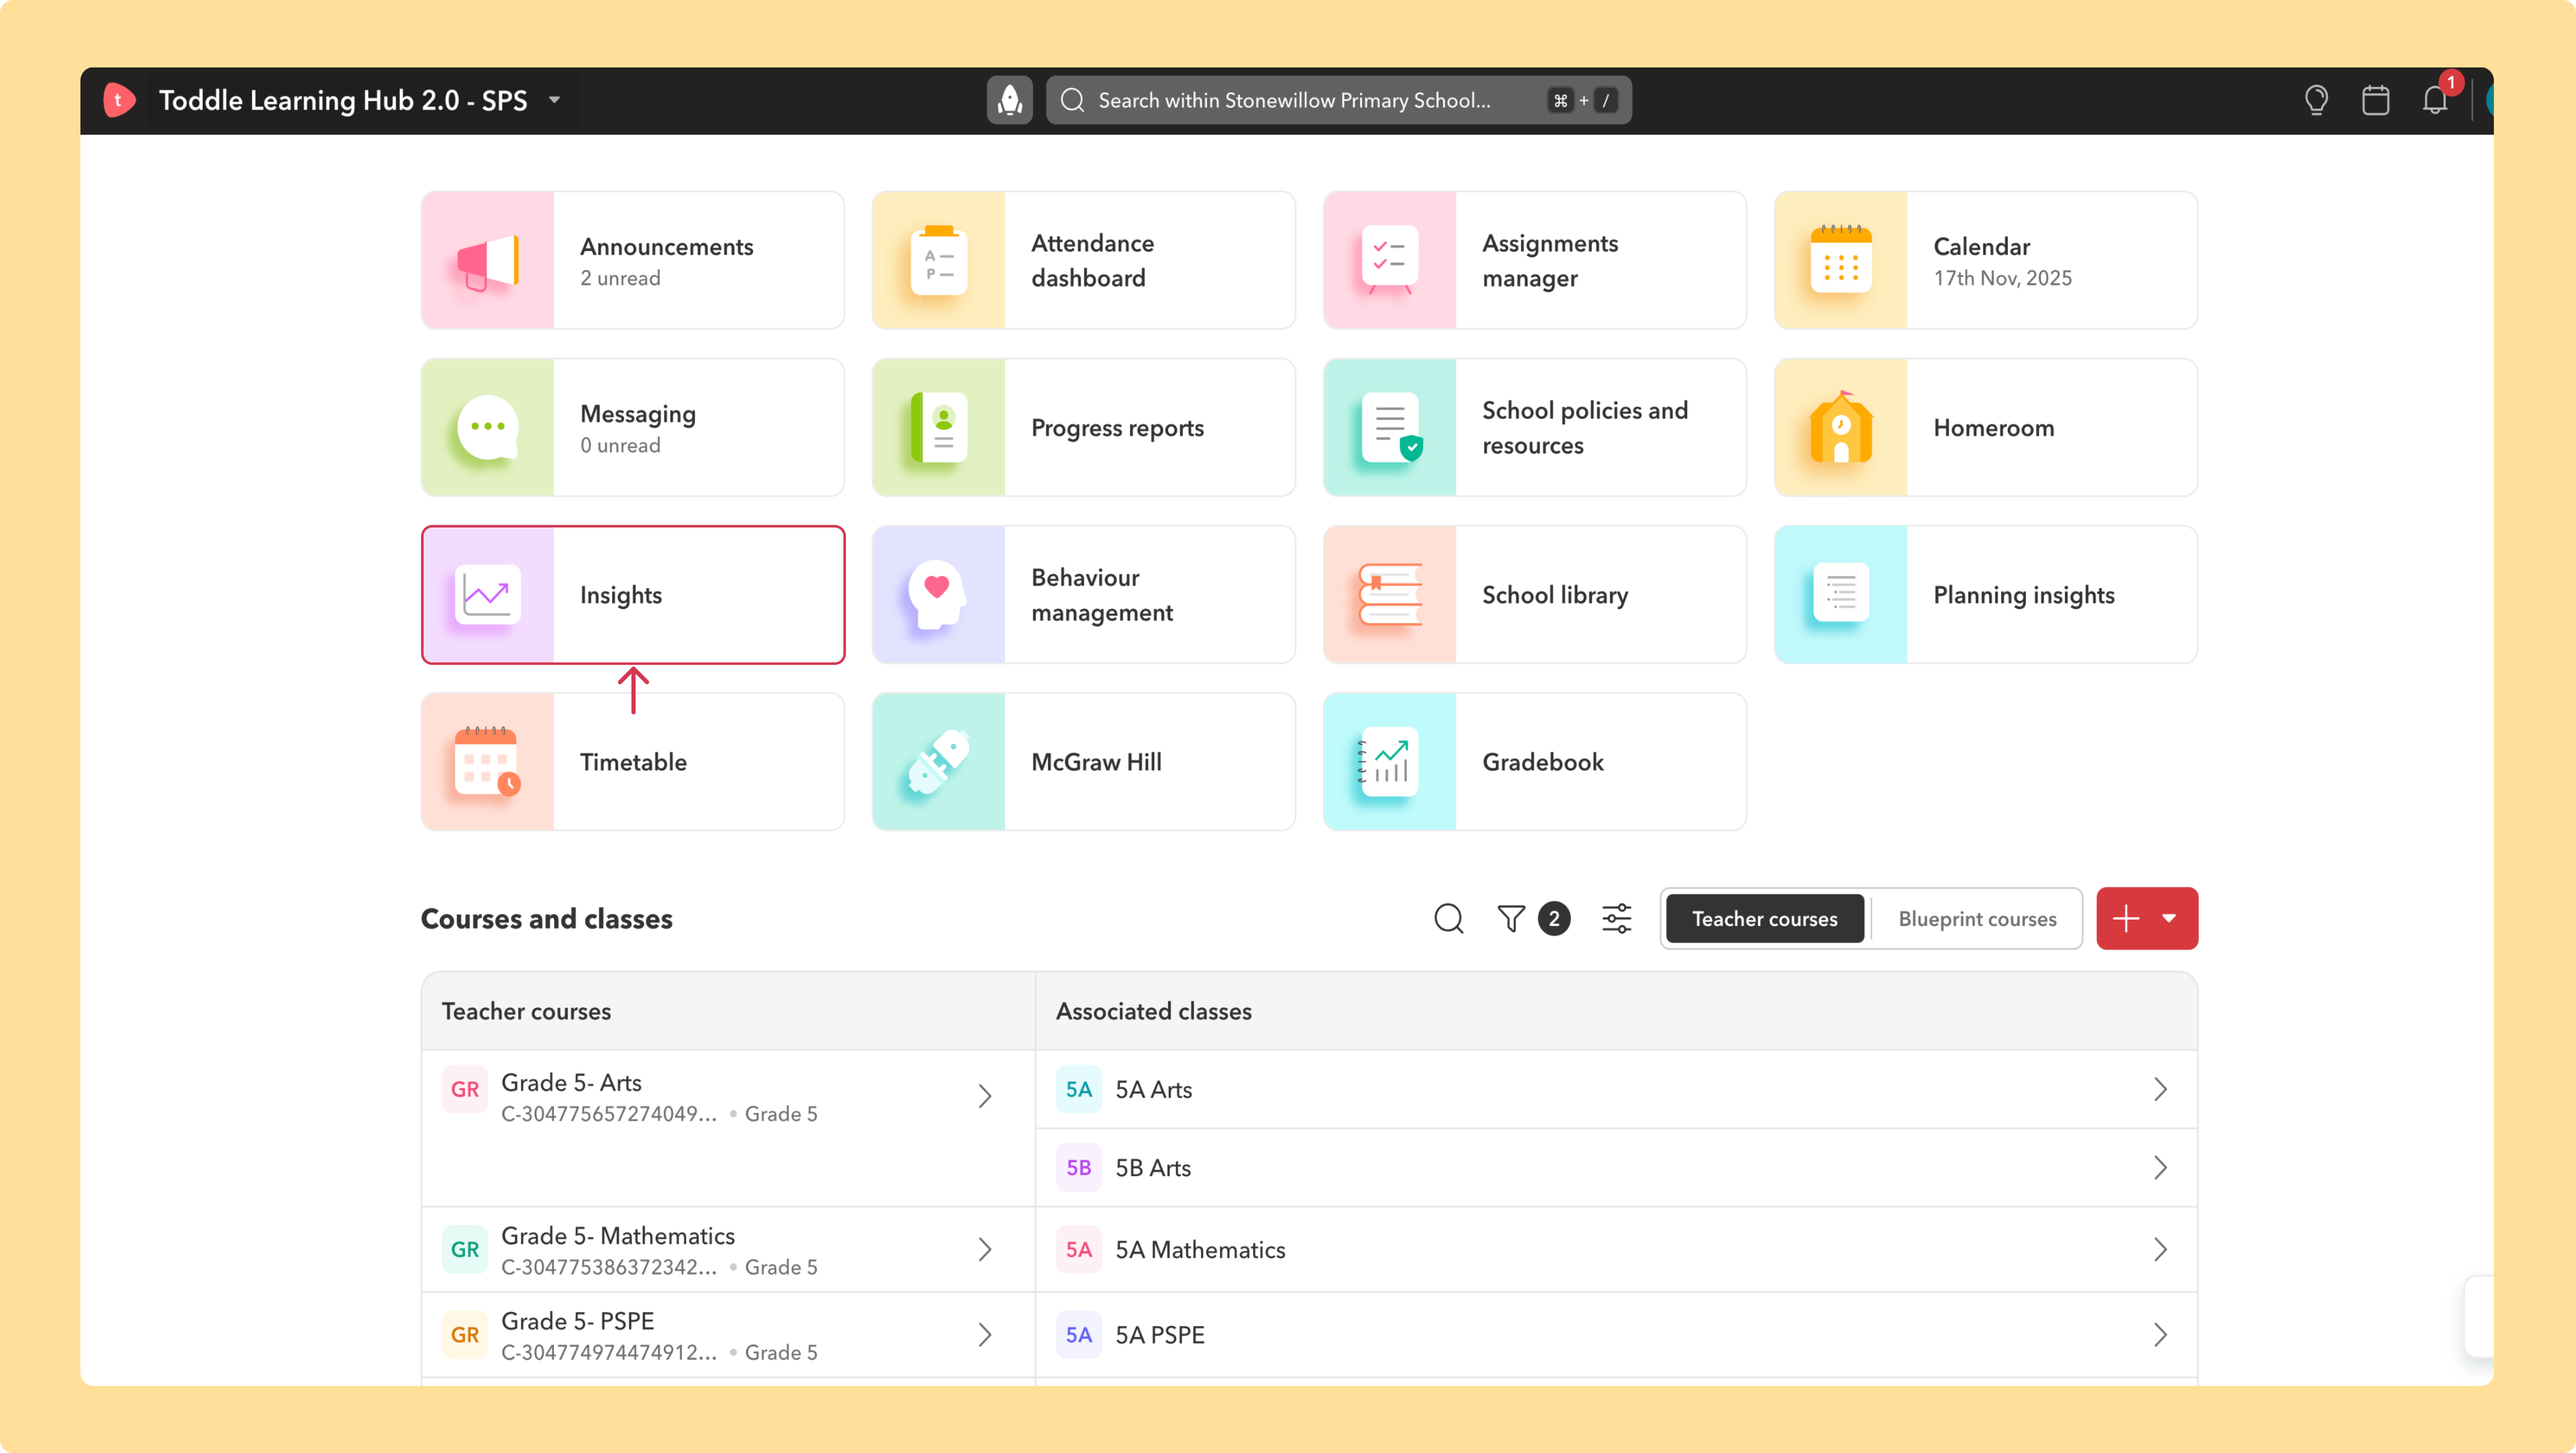Click the lightbulb tips icon
This screenshot has width=2576, height=1453.
coord(2316,100)
